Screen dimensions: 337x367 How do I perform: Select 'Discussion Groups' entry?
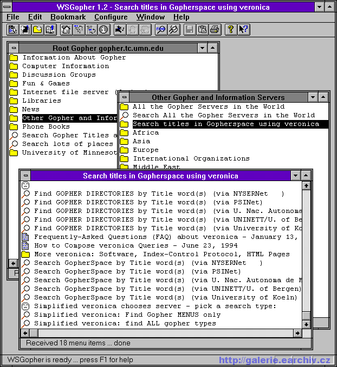coord(59,75)
